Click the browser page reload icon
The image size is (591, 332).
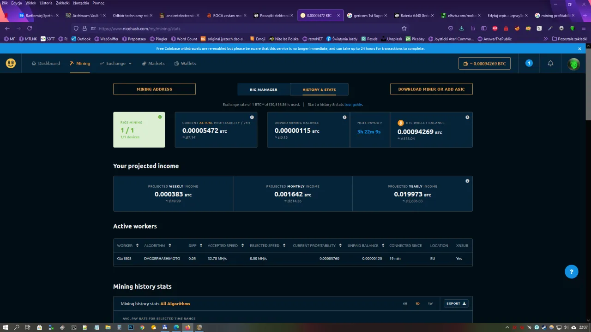(x=30, y=29)
